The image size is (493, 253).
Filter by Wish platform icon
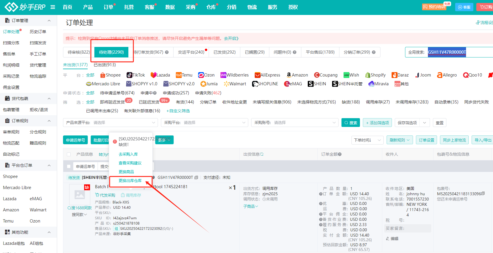(x=346, y=75)
